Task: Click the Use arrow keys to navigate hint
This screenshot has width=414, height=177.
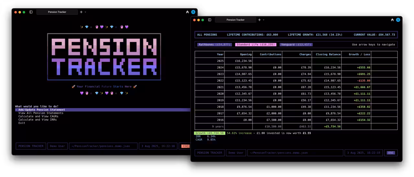Action: (374, 44)
